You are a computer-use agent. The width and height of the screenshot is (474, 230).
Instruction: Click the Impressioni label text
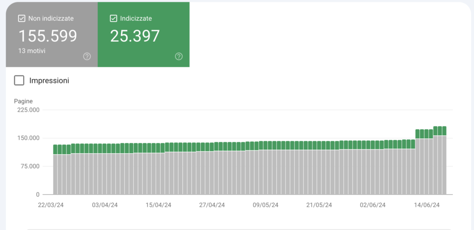click(x=49, y=81)
